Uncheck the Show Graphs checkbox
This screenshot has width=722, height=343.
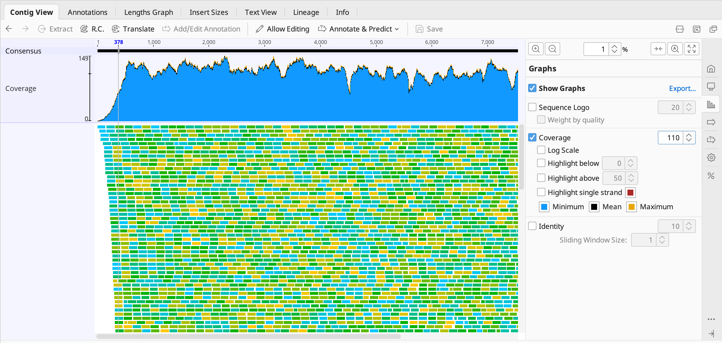point(532,88)
